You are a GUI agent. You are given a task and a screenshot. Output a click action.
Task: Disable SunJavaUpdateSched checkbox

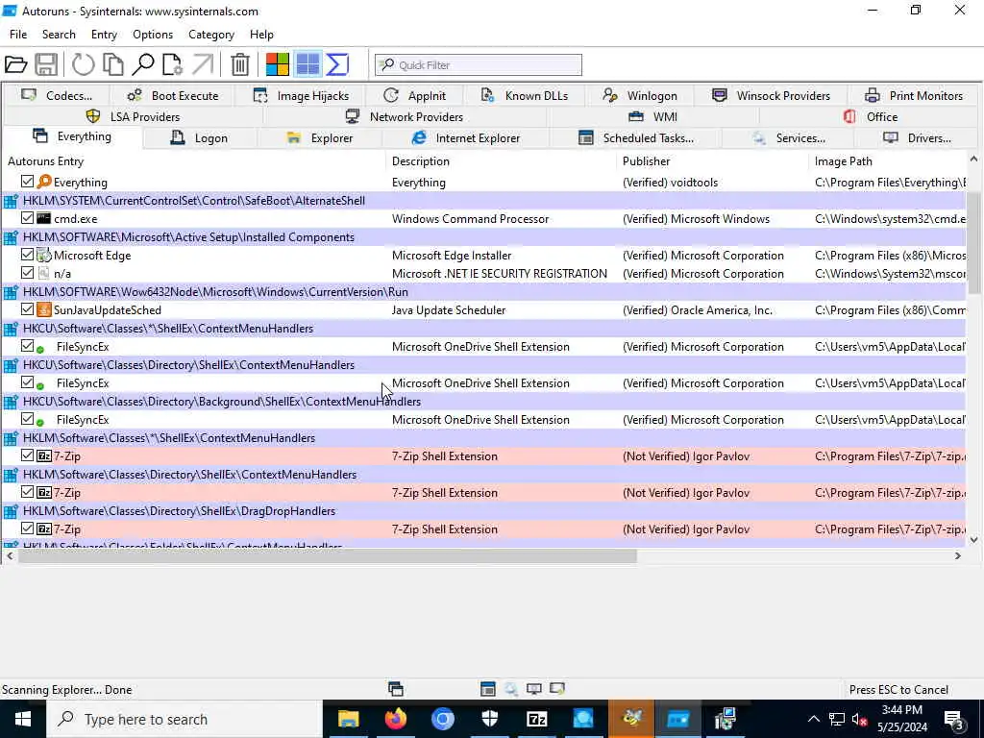pos(27,308)
